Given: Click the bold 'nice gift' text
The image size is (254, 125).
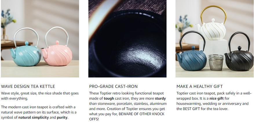Looking at the screenshot, I should click(217, 99).
